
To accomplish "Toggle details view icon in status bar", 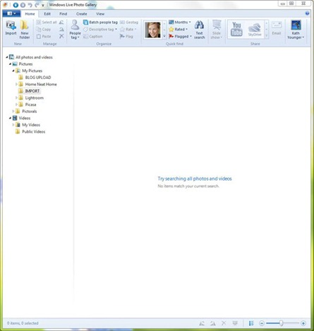I will [251, 323].
